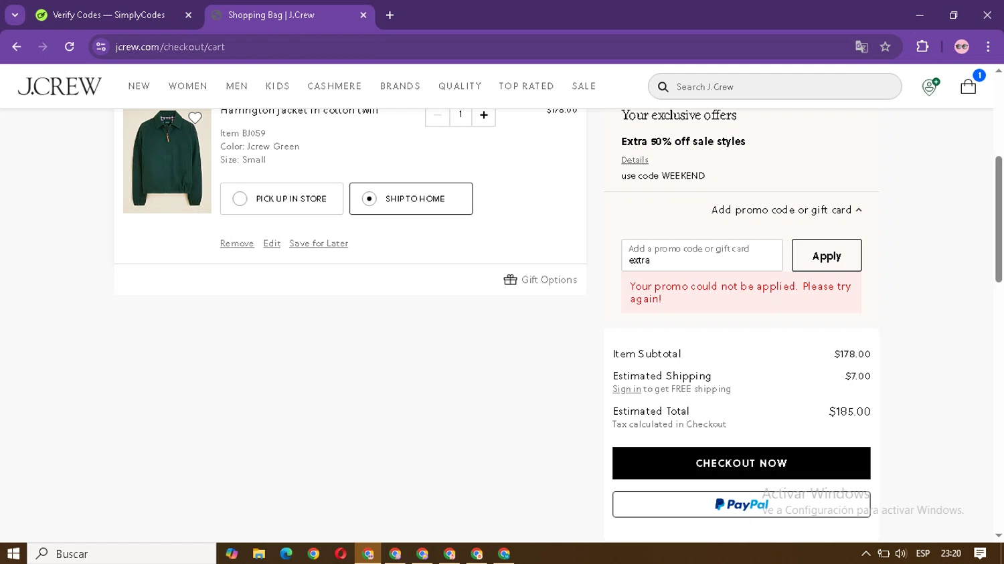Screen dimensions: 1004x564
Task: Click Save for Later link
Action: tap(319, 244)
